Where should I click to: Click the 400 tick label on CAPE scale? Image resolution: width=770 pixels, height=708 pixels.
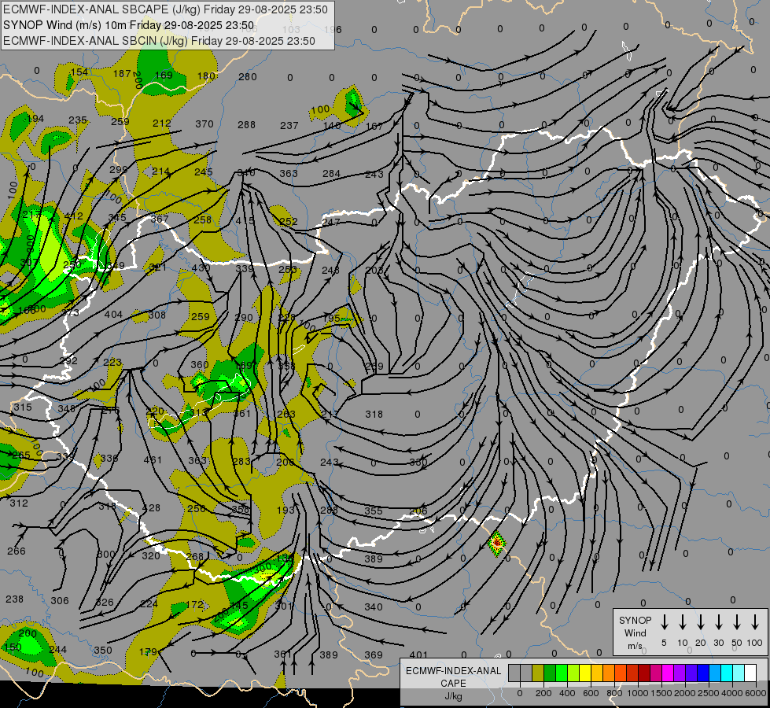pyautogui.click(x=567, y=693)
